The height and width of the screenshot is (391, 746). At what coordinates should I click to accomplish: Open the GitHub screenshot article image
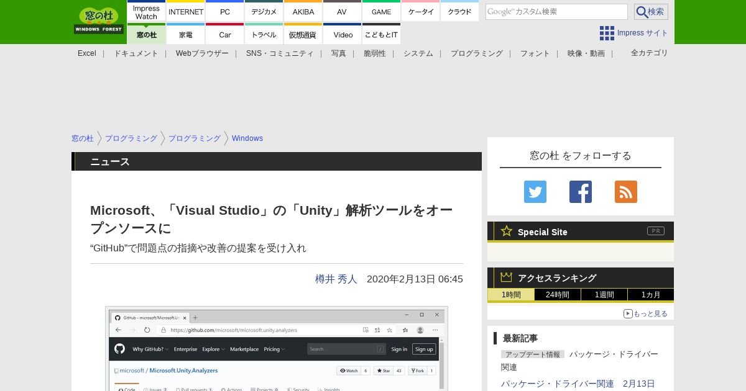[277, 348]
